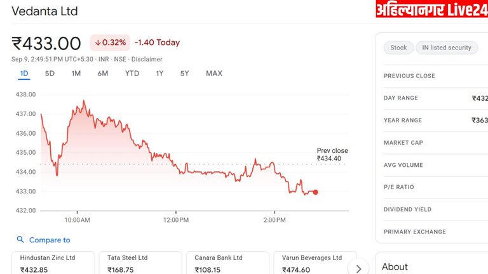488x274 pixels.
Task: Open the Disclaimer link
Action: click(x=147, y=59)
